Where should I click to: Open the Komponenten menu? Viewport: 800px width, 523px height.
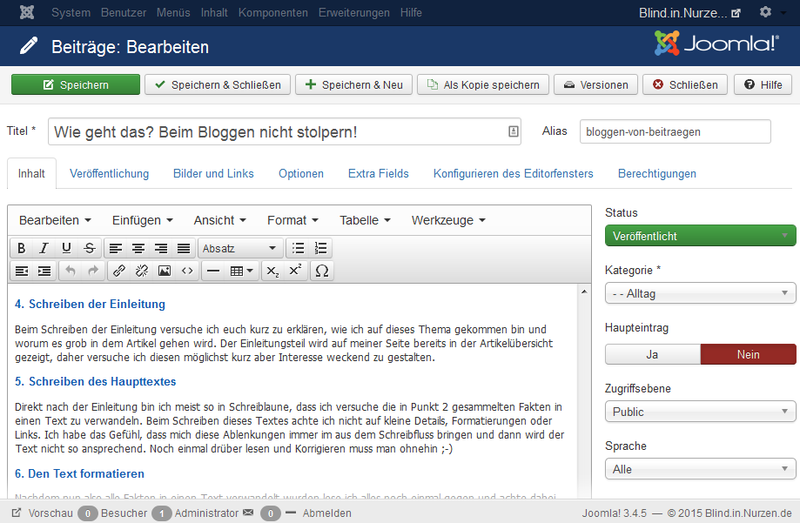(x=273, y=12)
